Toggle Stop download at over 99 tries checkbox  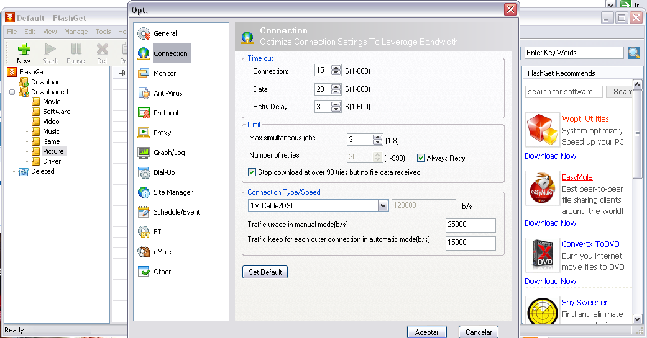252,172
